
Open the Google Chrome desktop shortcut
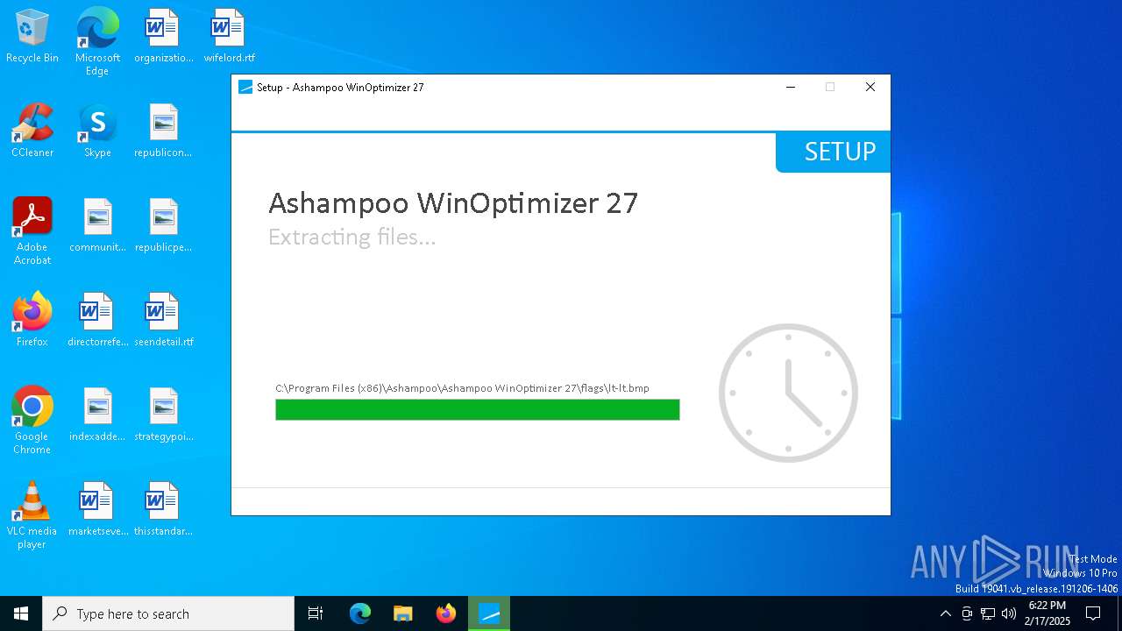(x=32, y=420)
